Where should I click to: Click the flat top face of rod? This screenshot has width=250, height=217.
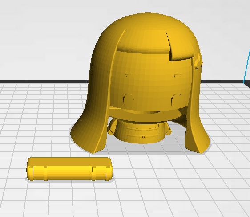69,161
